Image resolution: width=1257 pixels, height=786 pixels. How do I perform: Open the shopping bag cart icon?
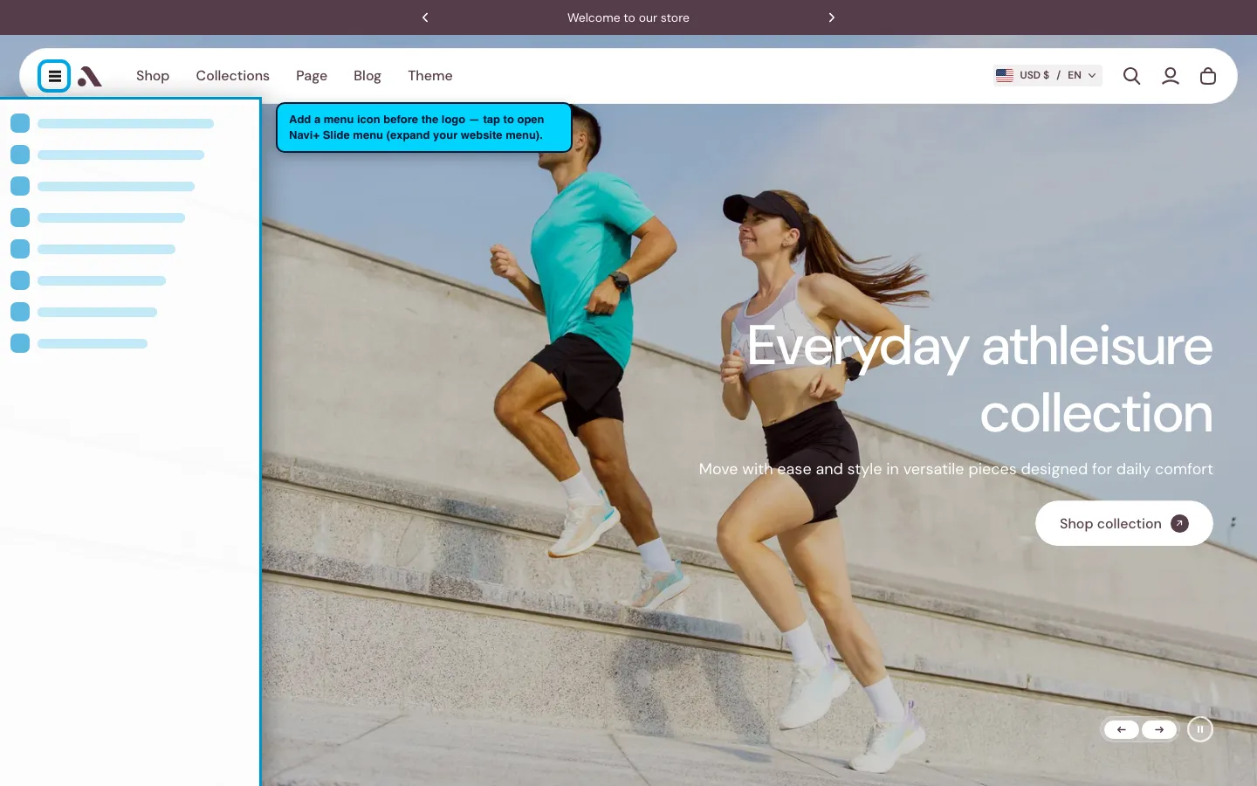pyautogui.click(x=1208, y=76)
